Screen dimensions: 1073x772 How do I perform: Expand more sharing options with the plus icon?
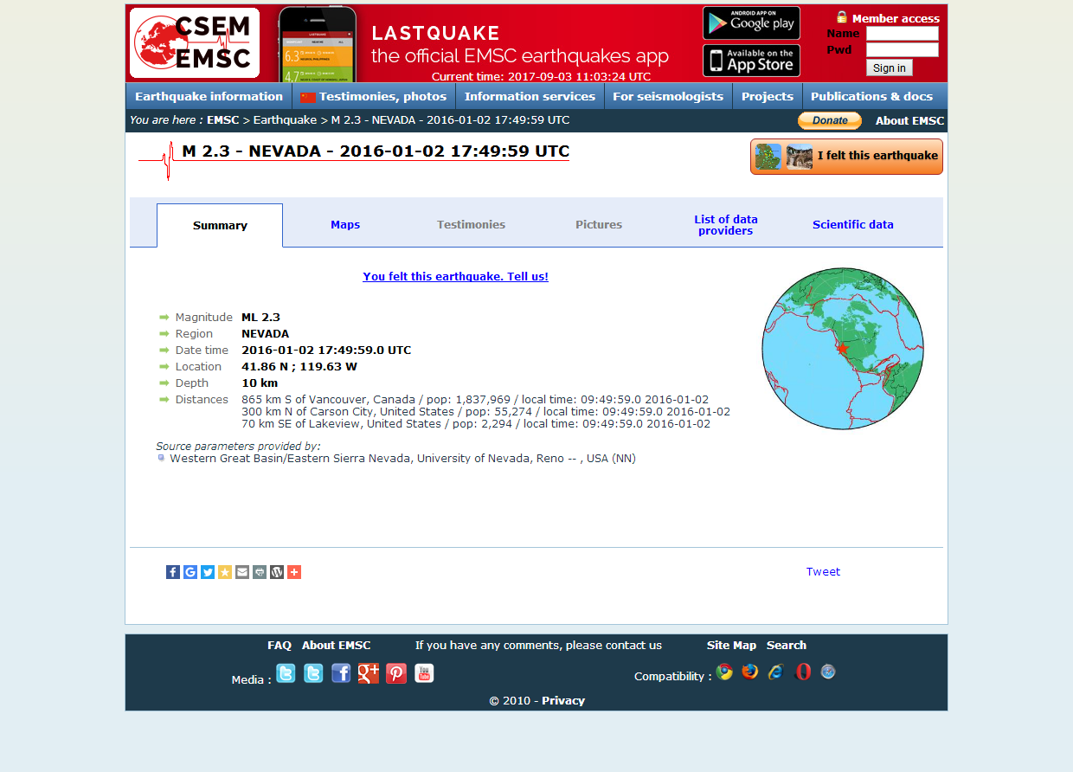click(x=293, y=571)
